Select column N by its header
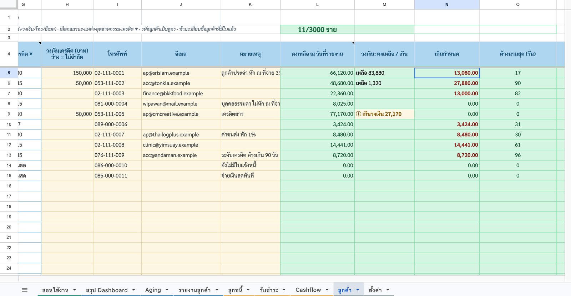This screenshot has height=296, width=571. coord(447,5)
